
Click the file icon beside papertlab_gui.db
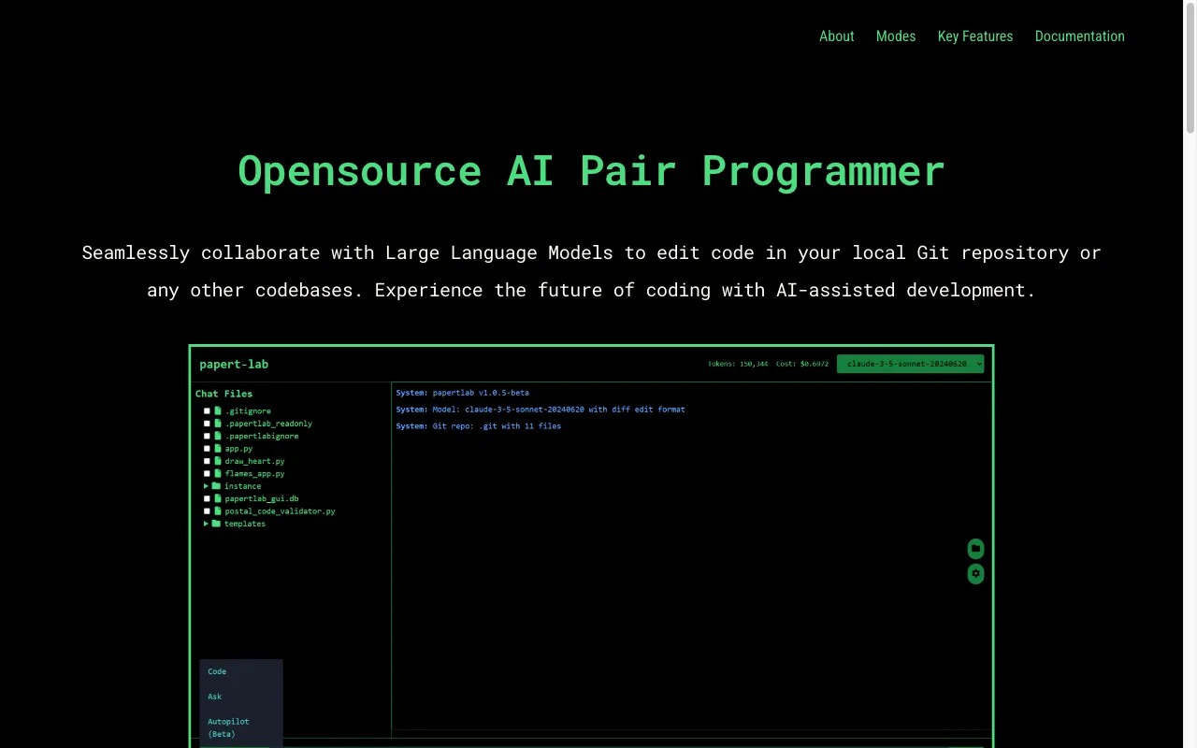tap(218, 499)
